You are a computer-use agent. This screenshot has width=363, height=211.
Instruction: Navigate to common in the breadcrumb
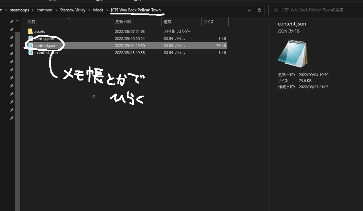click(x=44, y=10)
